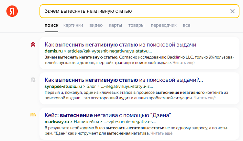The width and height of the screenshot is (243, 141).
Task: Click snippet text mentioning Backlinko LLC
Action: [x=139, y=60]
